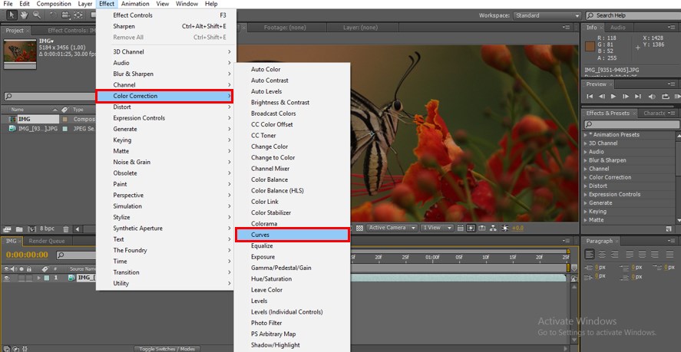Step back one frame in the Preview panel

tap(601, 97)
